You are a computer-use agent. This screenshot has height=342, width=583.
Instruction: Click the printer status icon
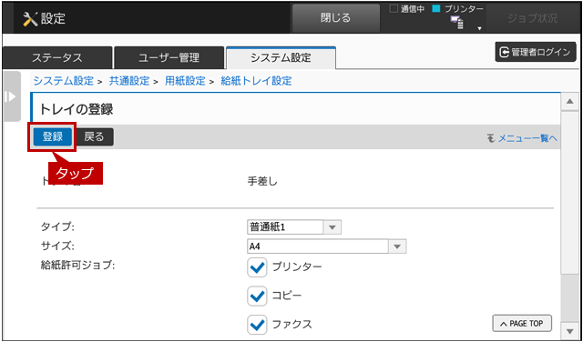(x=457, y=23)
